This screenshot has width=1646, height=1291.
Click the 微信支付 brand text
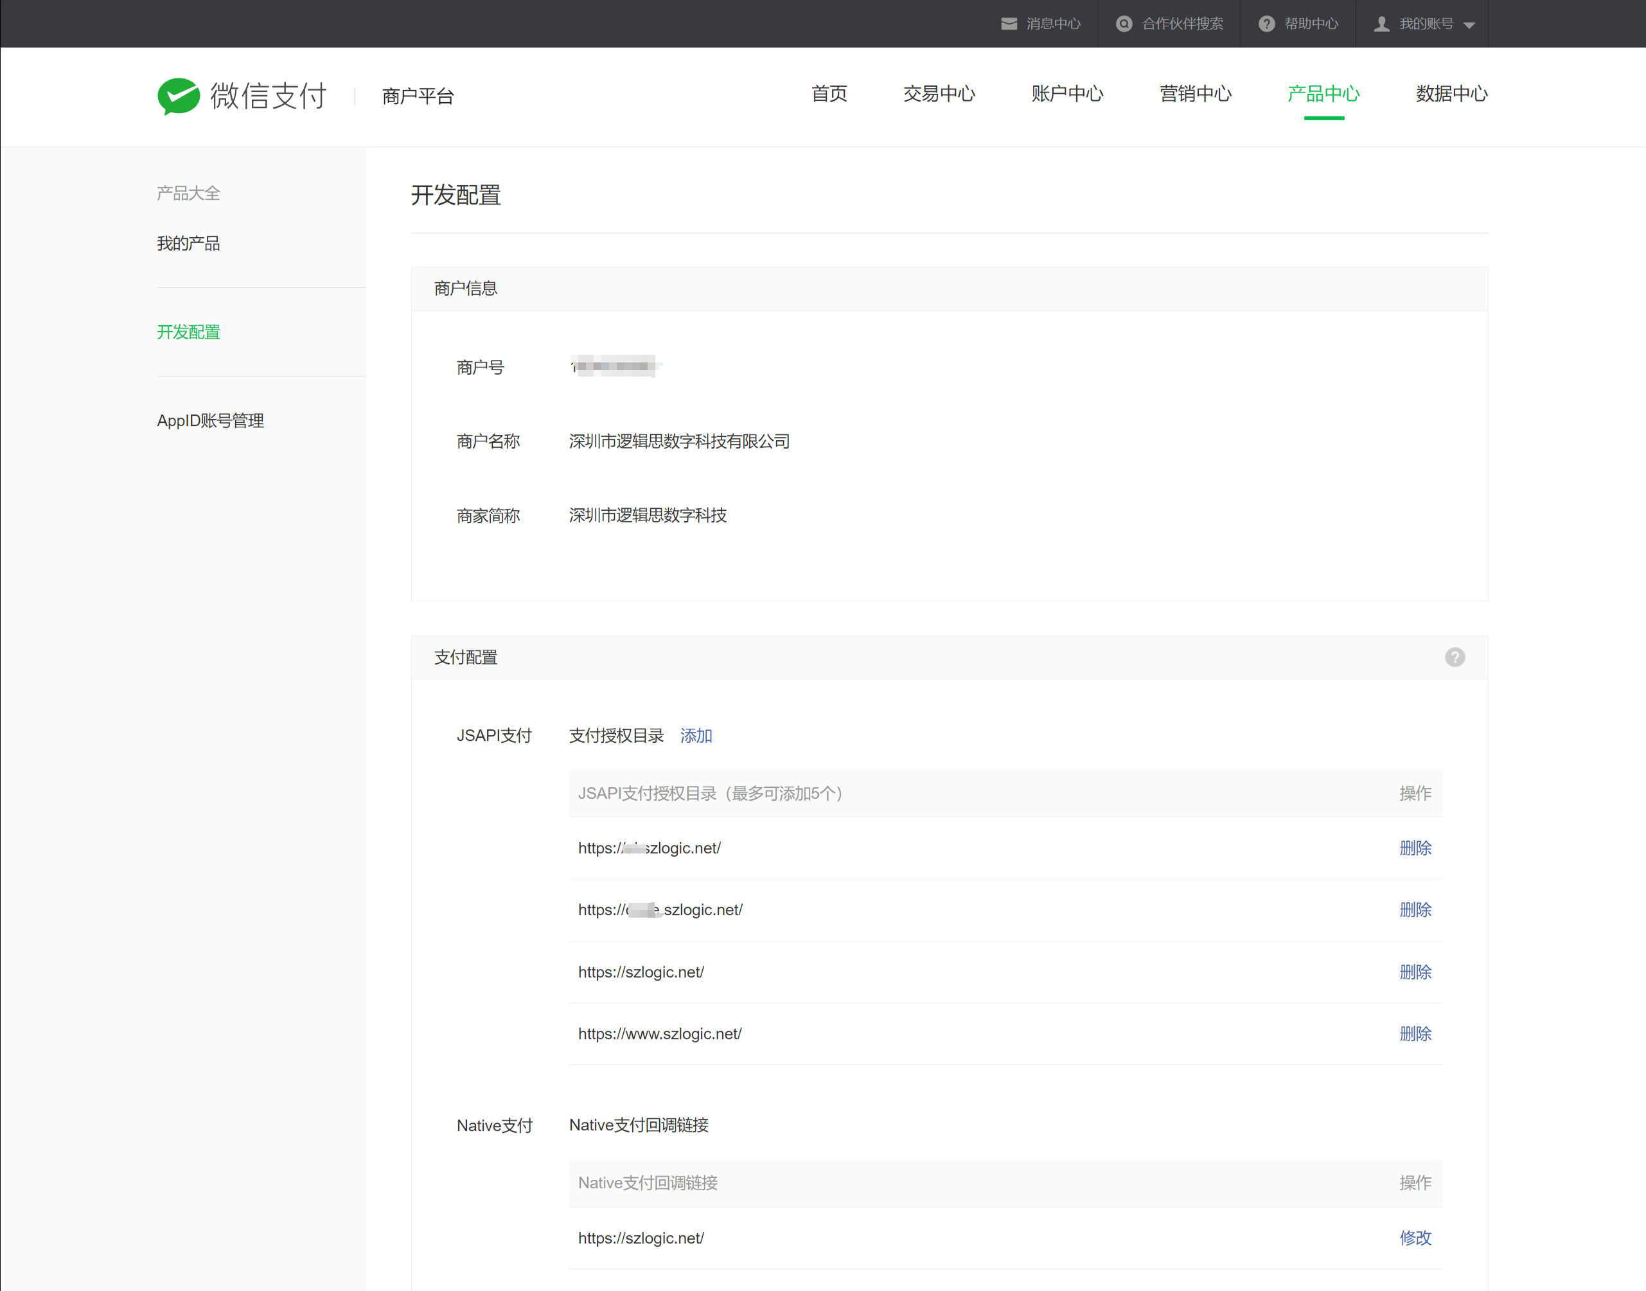coord(269,96)
